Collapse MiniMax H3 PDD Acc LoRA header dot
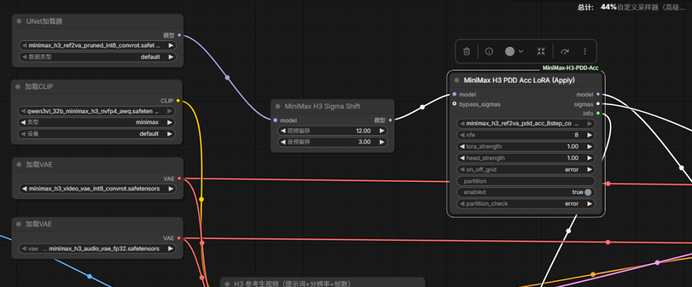The image size is (692, 287). coord(457,80)
